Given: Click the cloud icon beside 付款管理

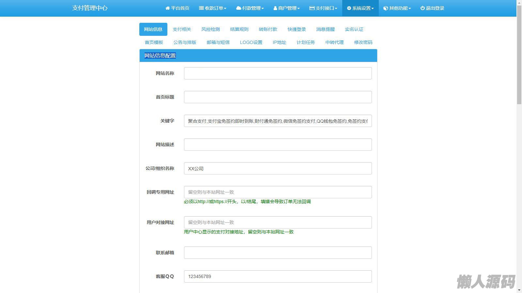Looking at the screenshot, I should [238, 8].
